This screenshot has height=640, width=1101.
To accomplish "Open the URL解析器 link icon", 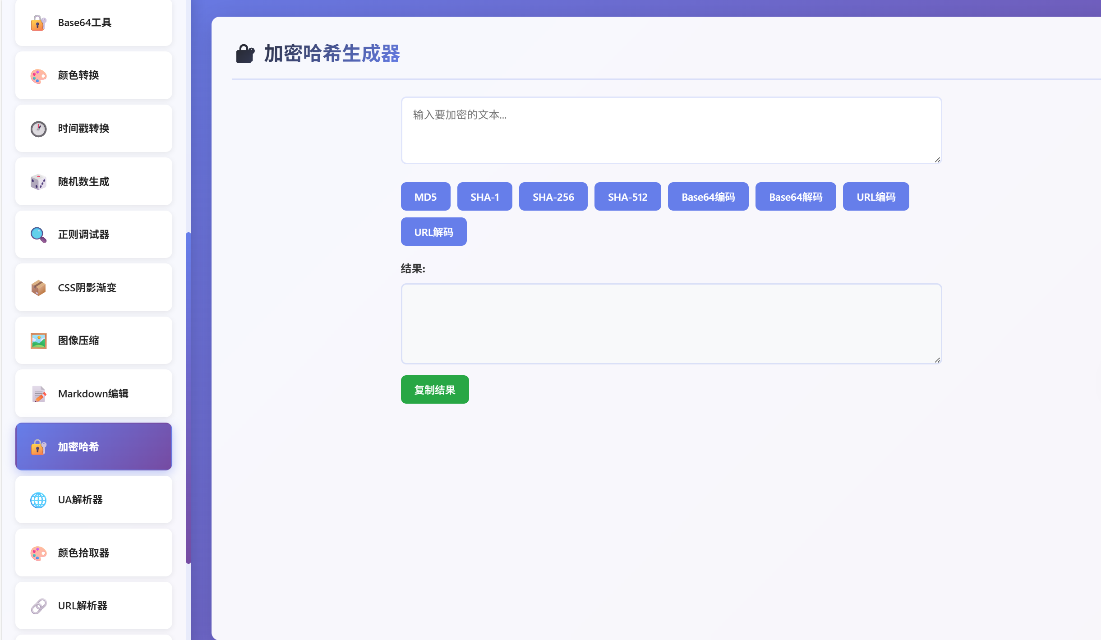I will tap(38, 606).
